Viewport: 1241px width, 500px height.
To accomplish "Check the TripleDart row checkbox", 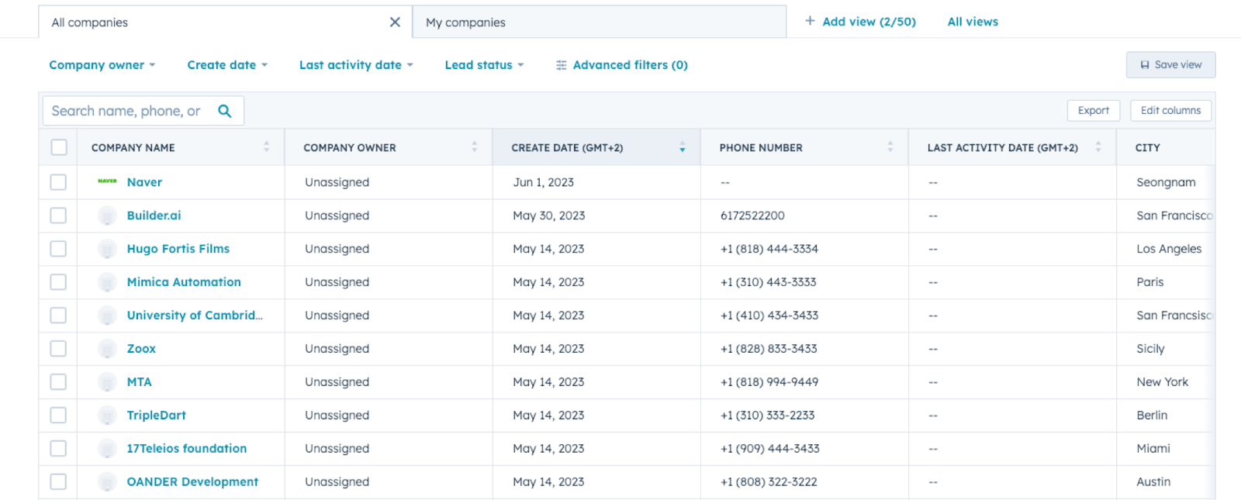I will pyautogui.click(x=58, y=416).
